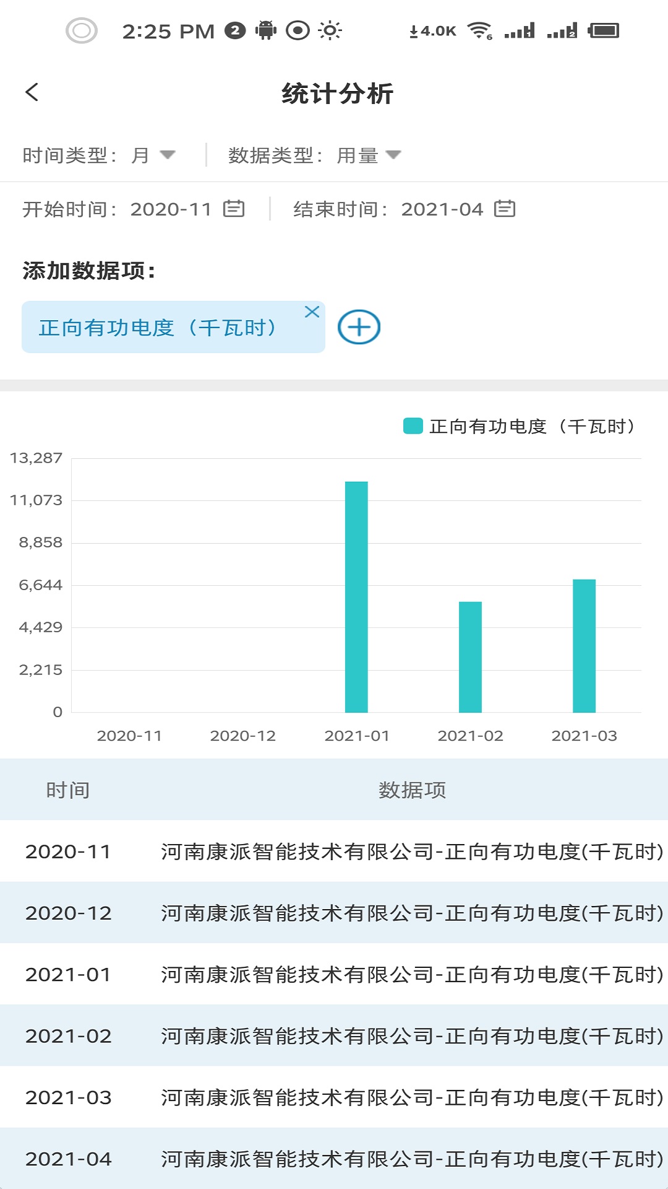
Task: Select the 2020-11 table row
Action: (334, 851)
